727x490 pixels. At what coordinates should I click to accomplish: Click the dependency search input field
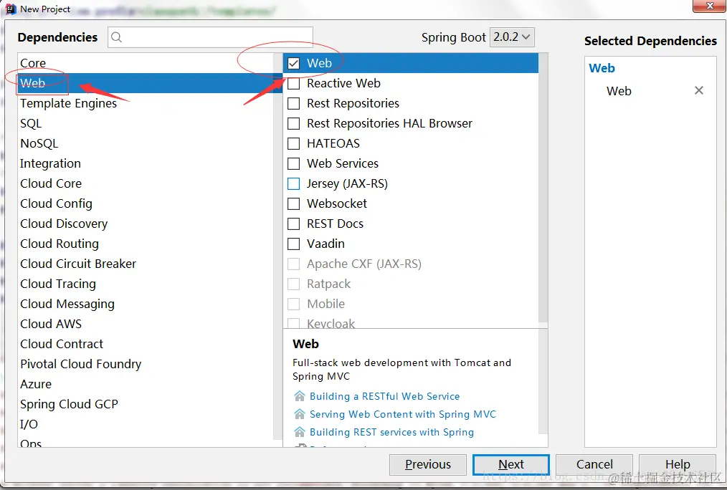click(x=211, y=37)
